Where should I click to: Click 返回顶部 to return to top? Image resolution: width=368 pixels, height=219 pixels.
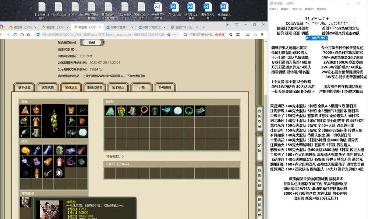tap(260, 207)
